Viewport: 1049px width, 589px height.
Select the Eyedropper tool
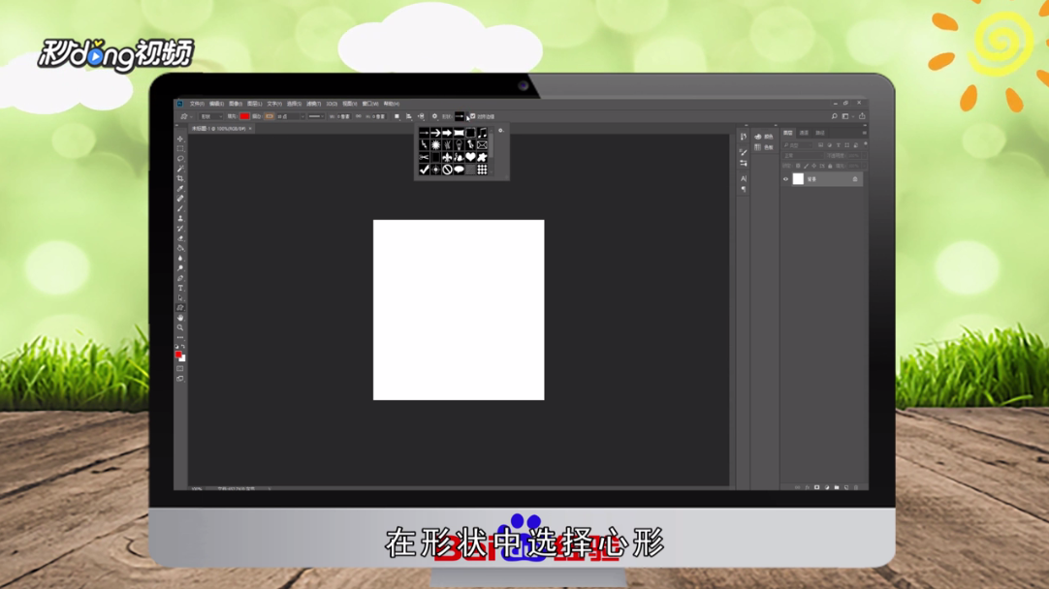click(180, 189)
